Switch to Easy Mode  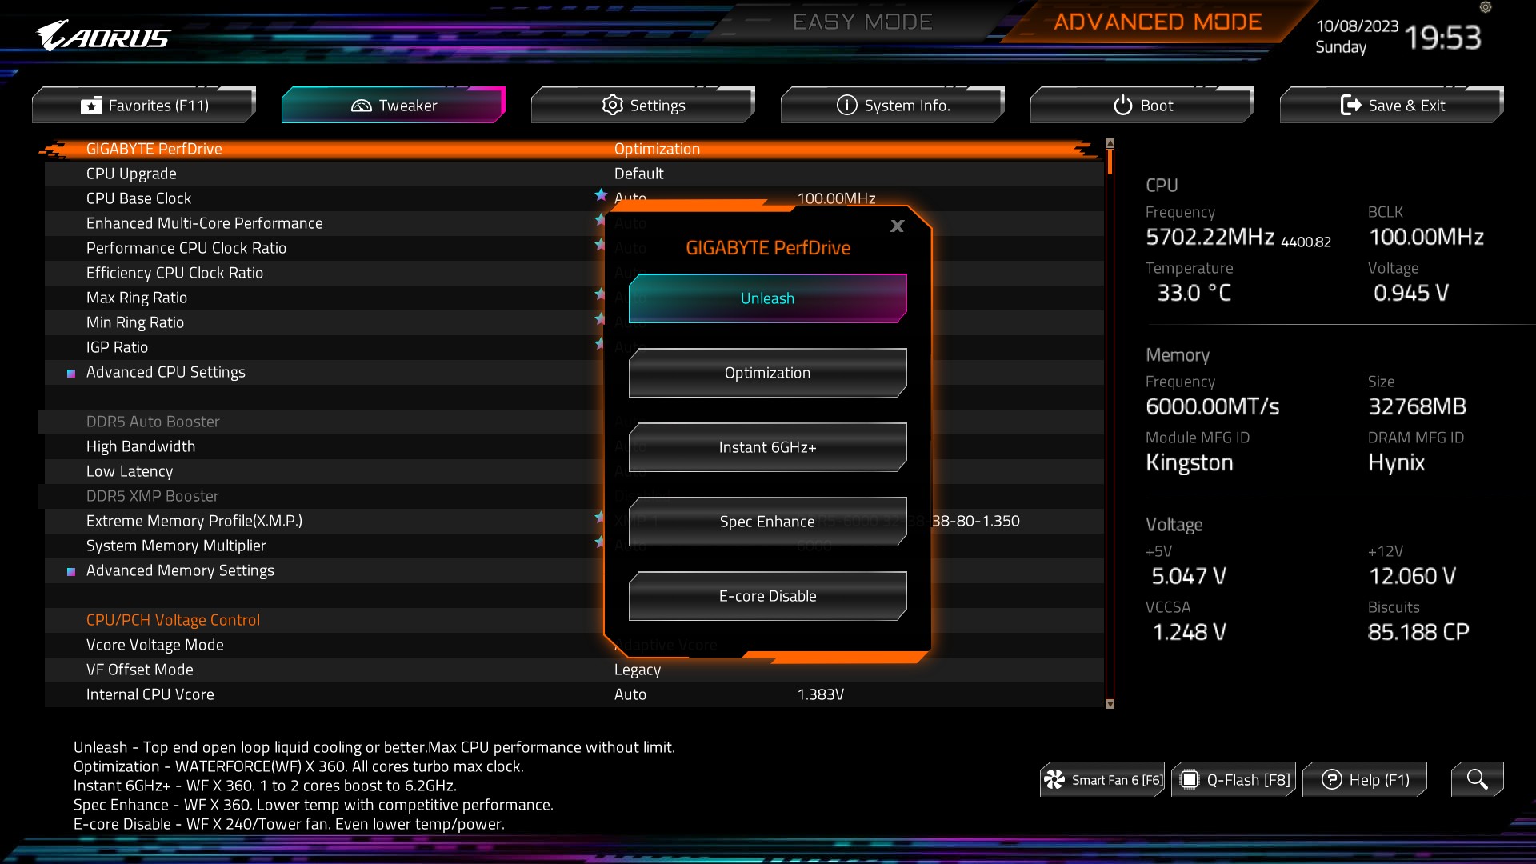[862, 22]
